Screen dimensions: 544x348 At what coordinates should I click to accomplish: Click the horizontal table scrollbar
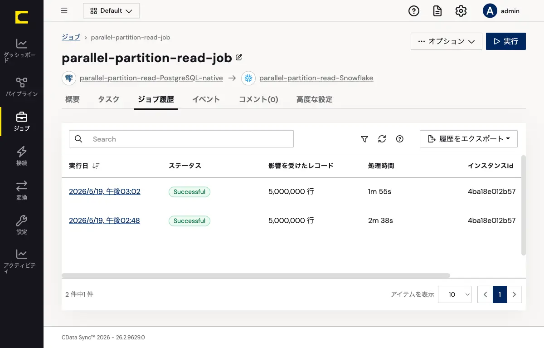[256, 275]
